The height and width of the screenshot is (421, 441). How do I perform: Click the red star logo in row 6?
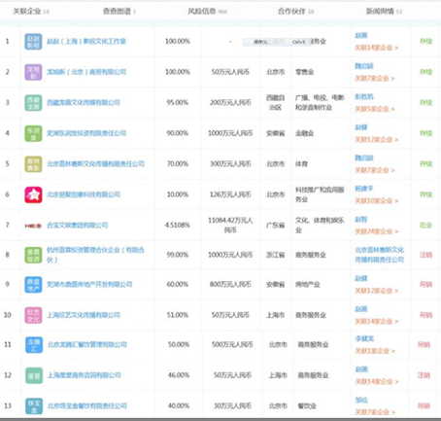(x=33, y=194)
